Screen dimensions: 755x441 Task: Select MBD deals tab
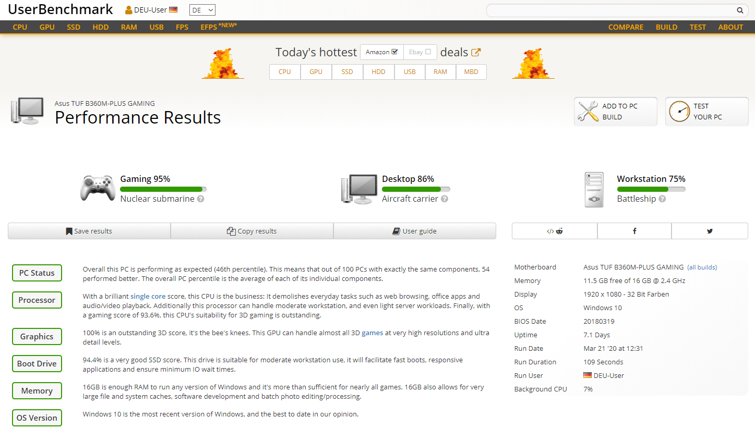471,72
